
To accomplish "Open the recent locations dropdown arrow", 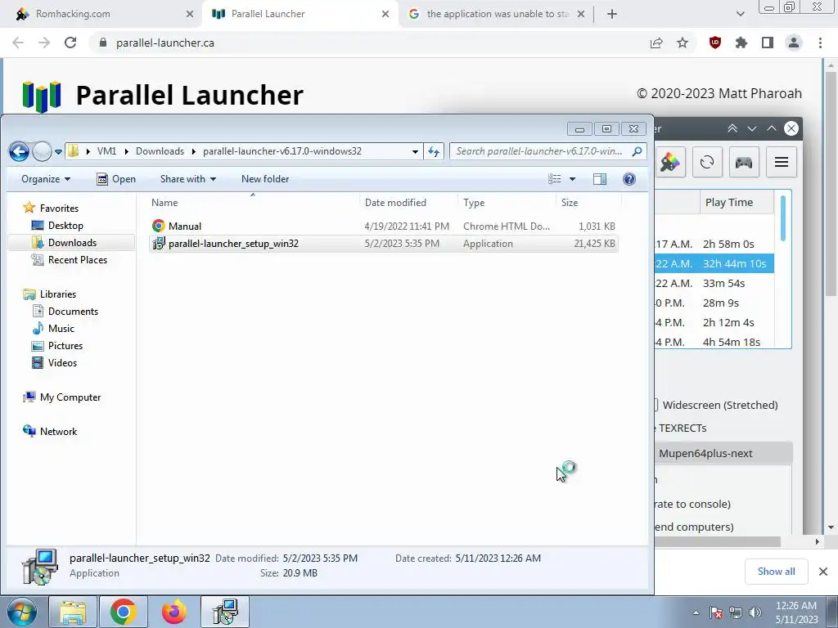I will pos(58,152).
